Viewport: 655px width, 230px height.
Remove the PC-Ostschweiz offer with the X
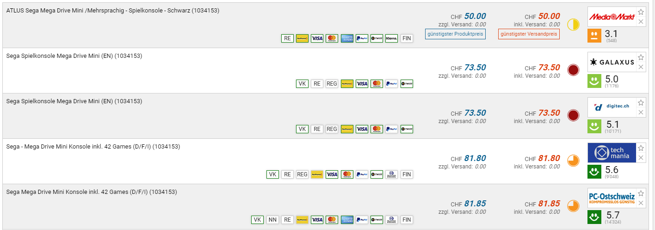tap(641, 203)
